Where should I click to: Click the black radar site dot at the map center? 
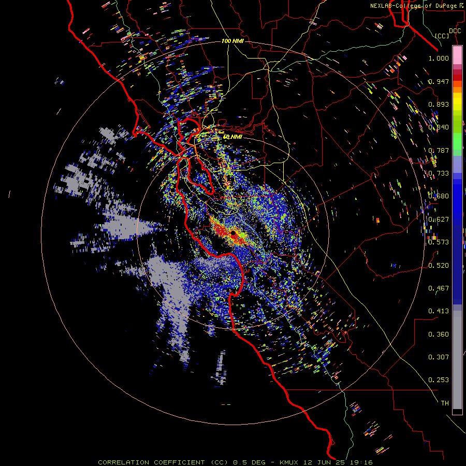tap(234, 233)
